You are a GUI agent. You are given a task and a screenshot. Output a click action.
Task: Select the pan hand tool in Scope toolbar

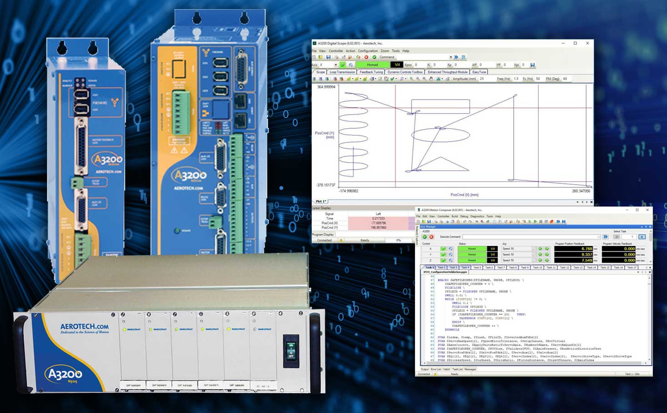[431, 79]
